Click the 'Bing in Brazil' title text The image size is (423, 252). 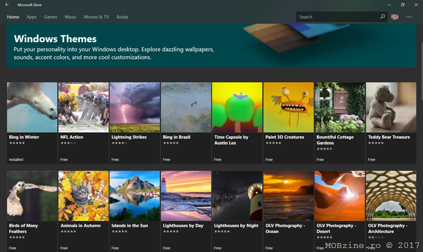pyautogui.click(x=177, y=137)
